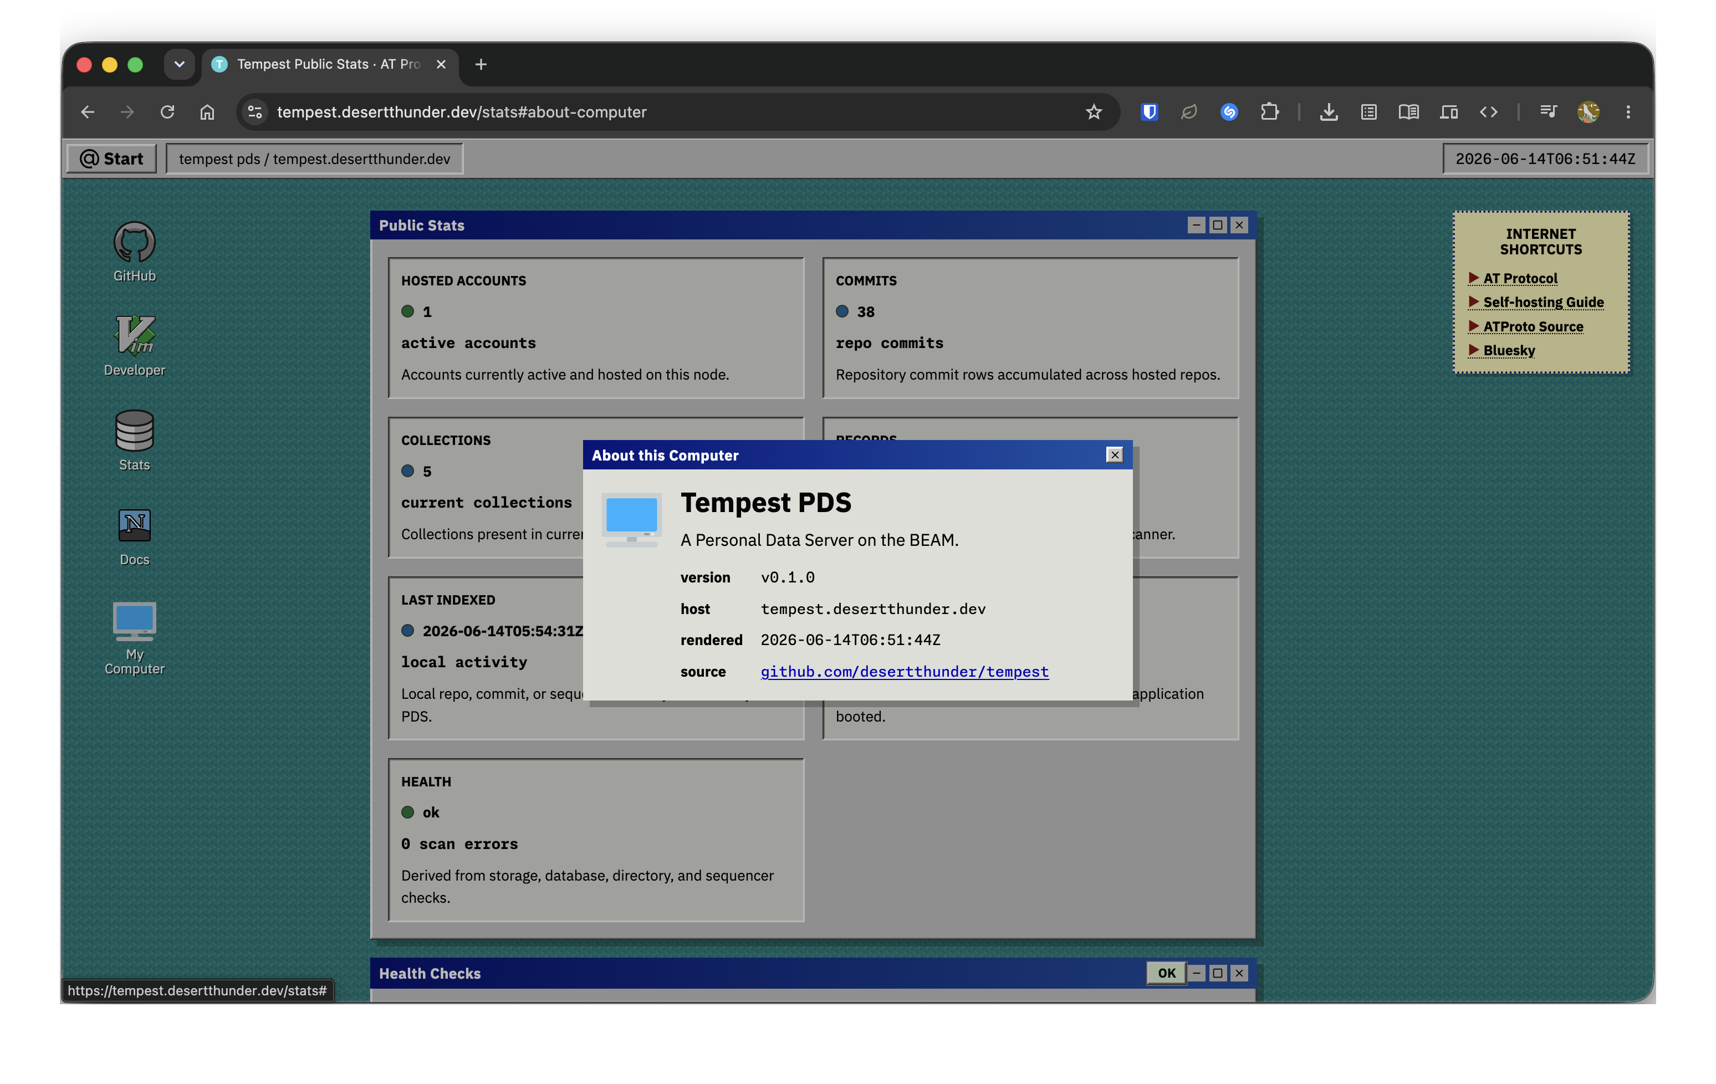Minimize the Public Stats window
This screenshot has height=1084, width=1716.
coord(1197,225)
